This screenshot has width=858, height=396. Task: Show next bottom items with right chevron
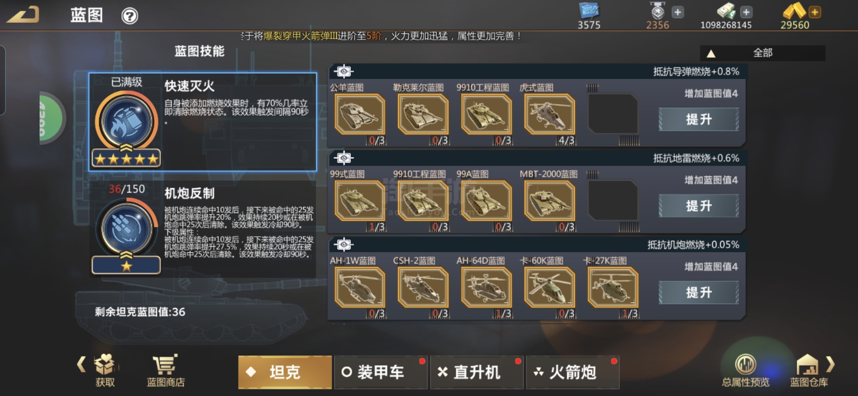[x=830, y=364]
